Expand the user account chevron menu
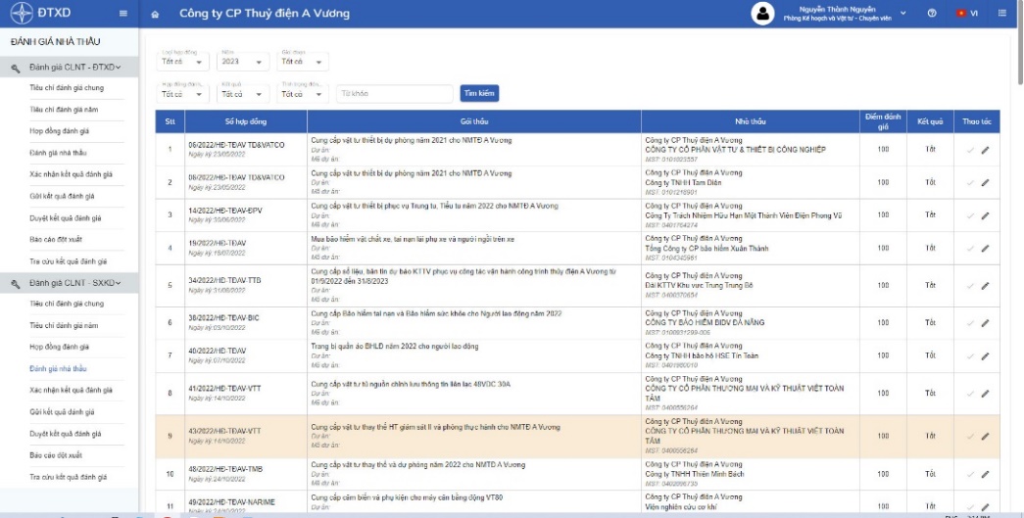 tap(903, 13)
